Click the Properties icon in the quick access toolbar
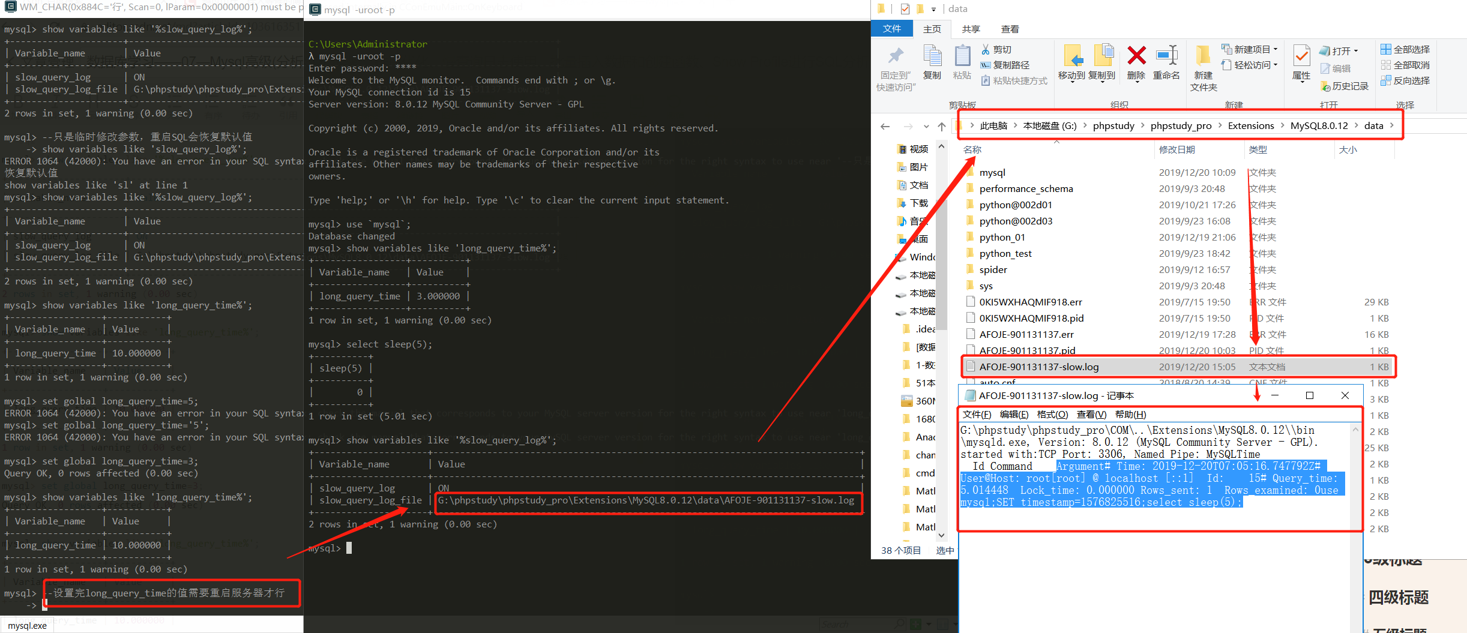1467x633 pixels. [x=905, y=8]
